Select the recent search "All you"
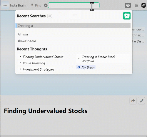 coord(23,34)
